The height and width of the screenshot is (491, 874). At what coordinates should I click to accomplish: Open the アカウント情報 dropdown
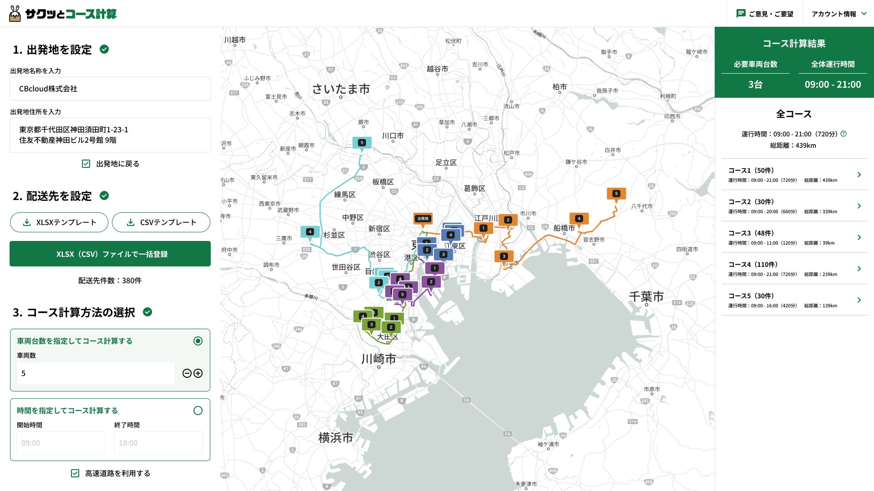(838, 14)
